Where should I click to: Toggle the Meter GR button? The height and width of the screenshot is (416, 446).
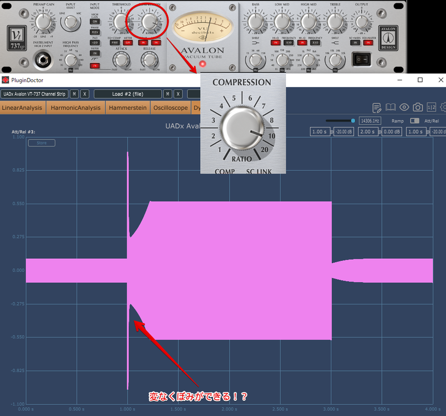click(128, 43)
